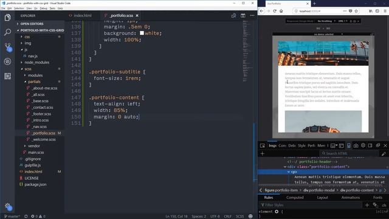The height and width of the screenshot is (219, 389).
Task: Open the DevTools settings gear
Action: (x=363, y=145)
